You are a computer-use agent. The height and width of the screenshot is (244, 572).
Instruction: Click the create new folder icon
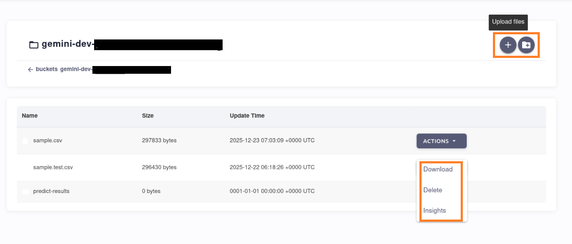click(x=526, y=45)
